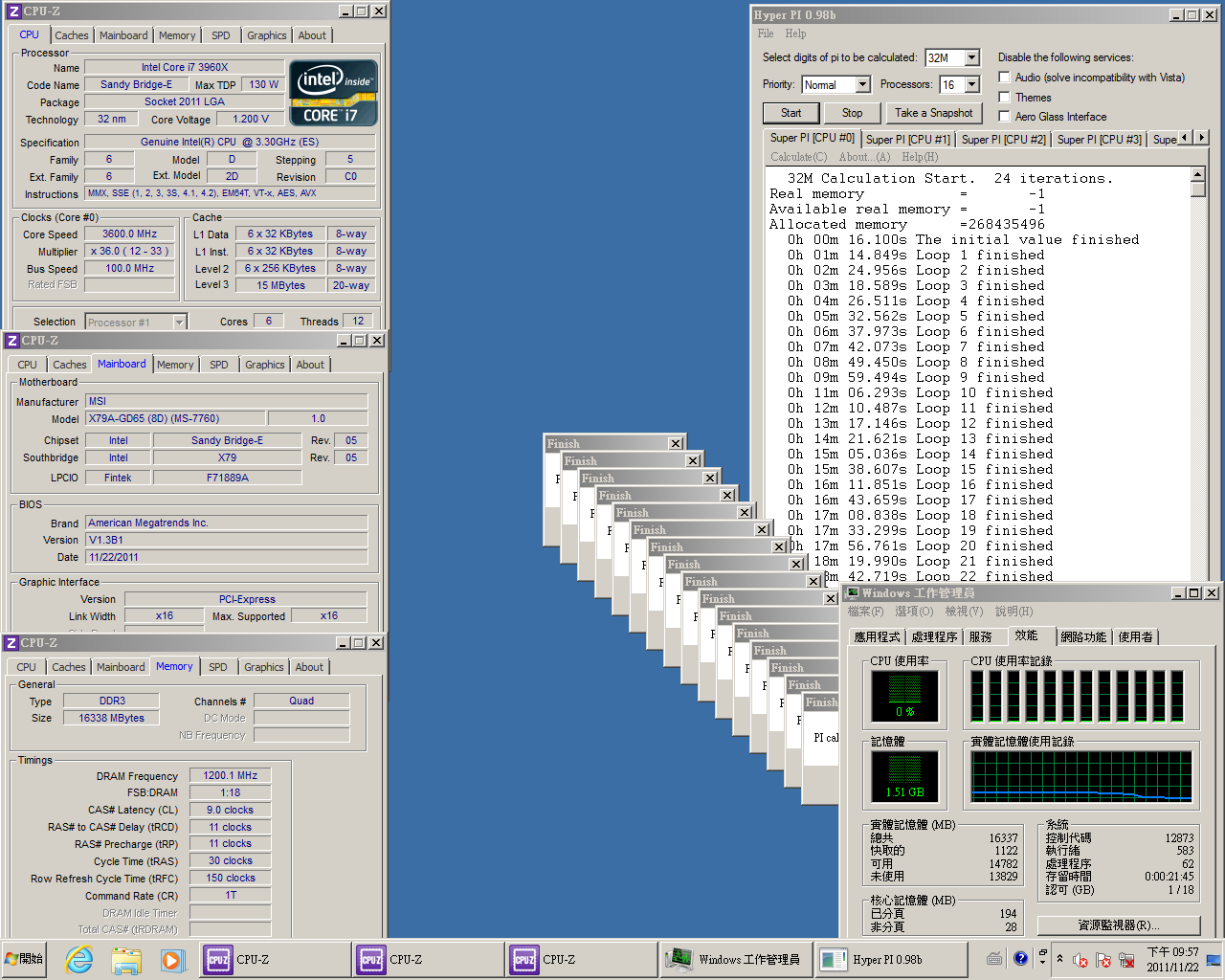Open Caches tab in CPU-Z processor window

click(x=71, y=35)
